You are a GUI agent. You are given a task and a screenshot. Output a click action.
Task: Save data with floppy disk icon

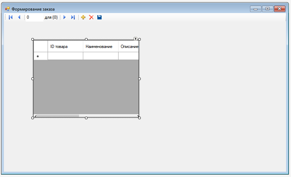click(99, 17)
